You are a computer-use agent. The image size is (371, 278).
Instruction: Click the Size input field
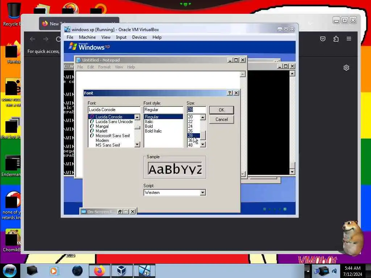(x=196, y=110)
